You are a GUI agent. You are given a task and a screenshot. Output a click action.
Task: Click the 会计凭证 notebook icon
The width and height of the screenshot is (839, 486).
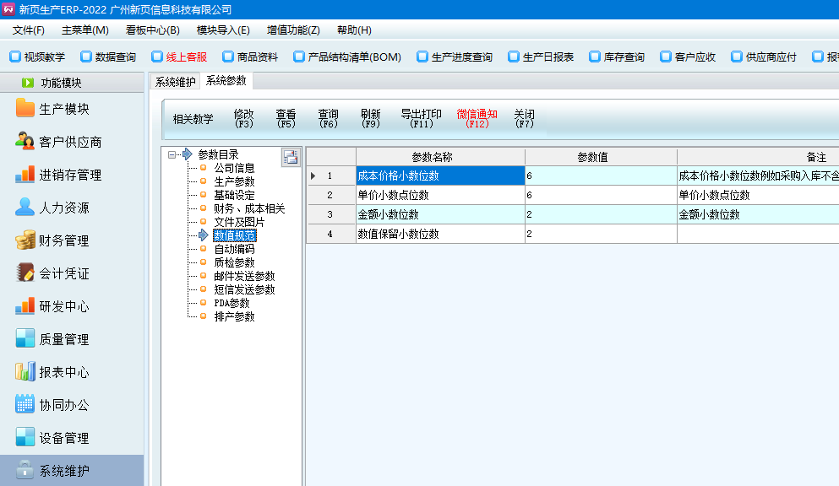point(25,273)
